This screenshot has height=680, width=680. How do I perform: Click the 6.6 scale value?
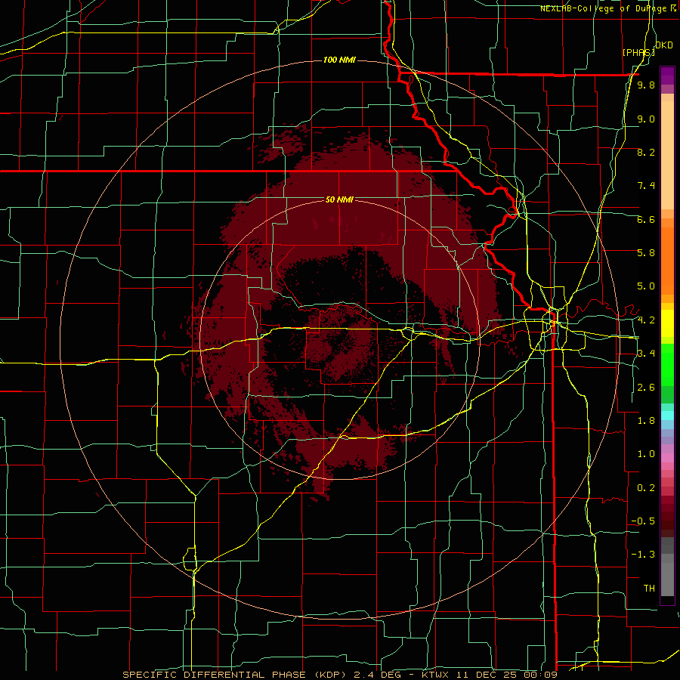(x=646, y=219)
